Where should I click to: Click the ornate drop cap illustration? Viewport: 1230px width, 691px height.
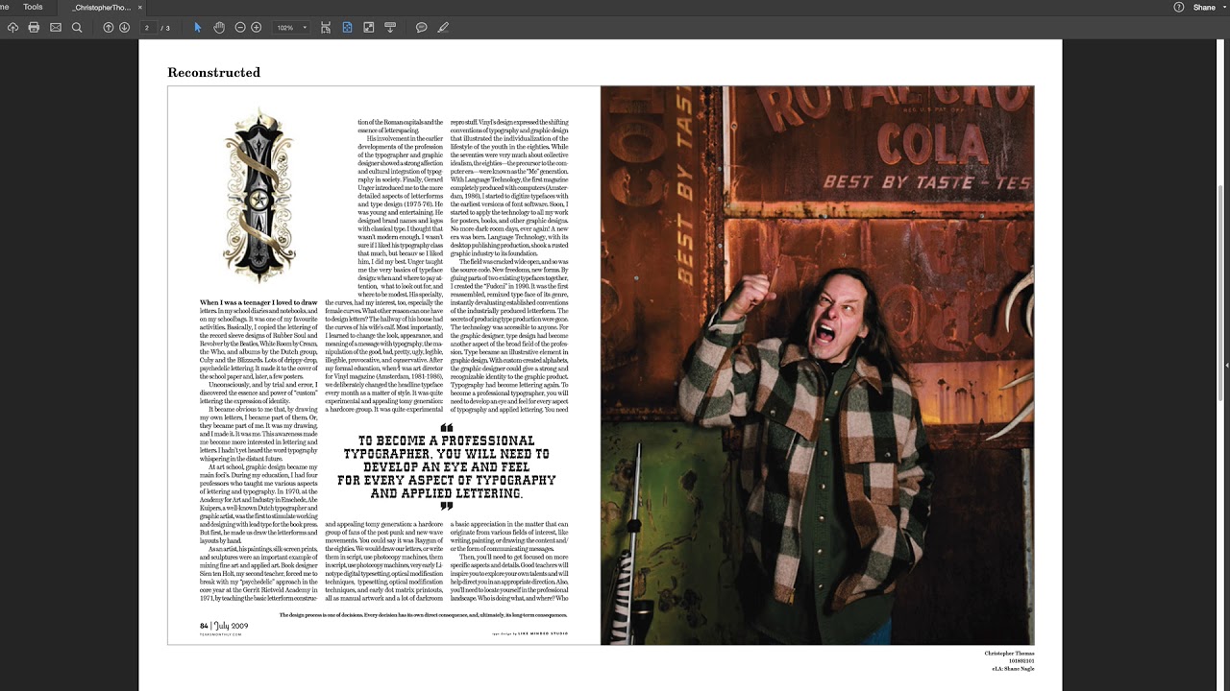coord(258,195)
